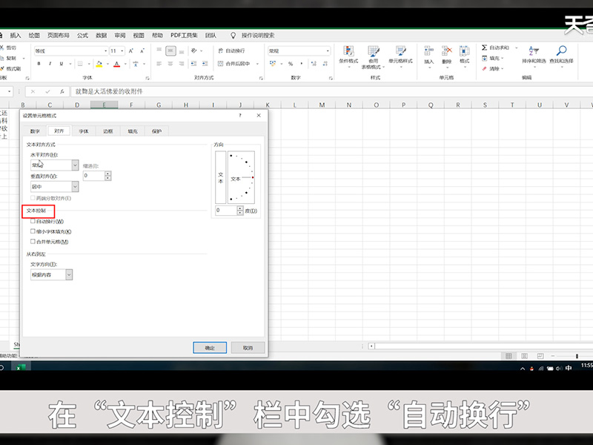This screenshot has height=445, width=593.
Task: Open 排序和筛选 sort and filter
Action: tap(534, 56)
